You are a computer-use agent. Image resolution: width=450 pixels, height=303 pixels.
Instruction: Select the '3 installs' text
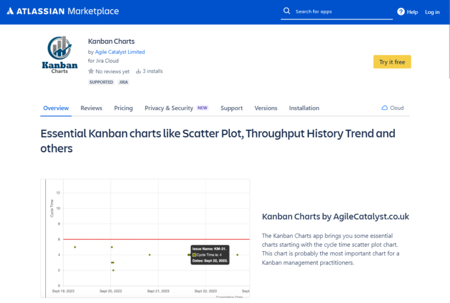[152, 71]
